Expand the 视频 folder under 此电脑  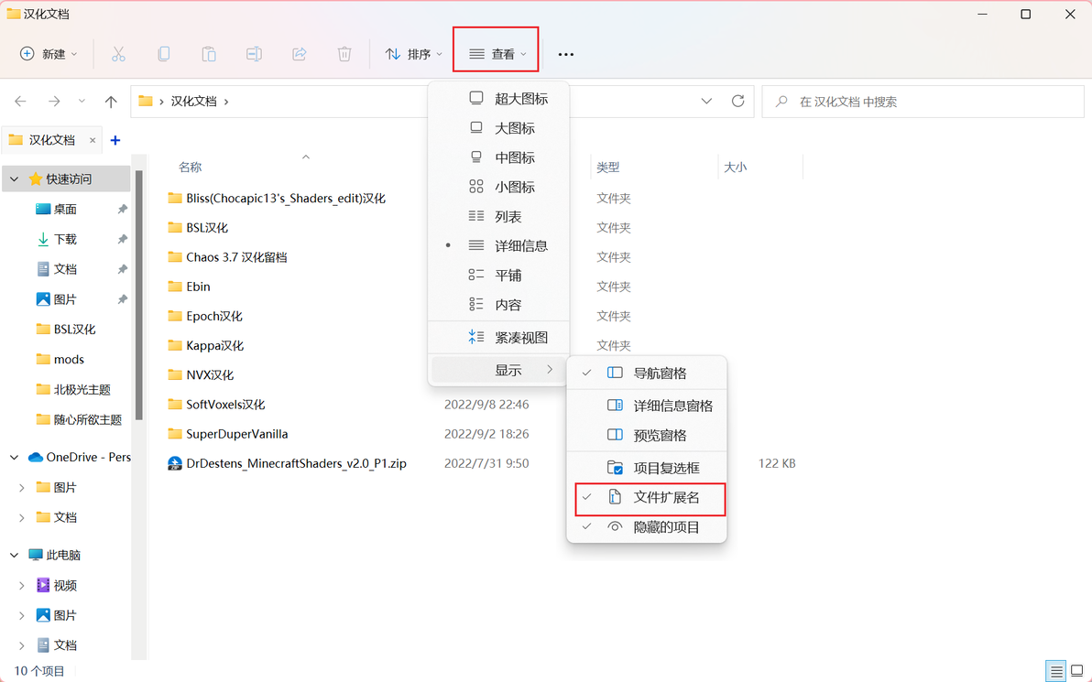22,585
